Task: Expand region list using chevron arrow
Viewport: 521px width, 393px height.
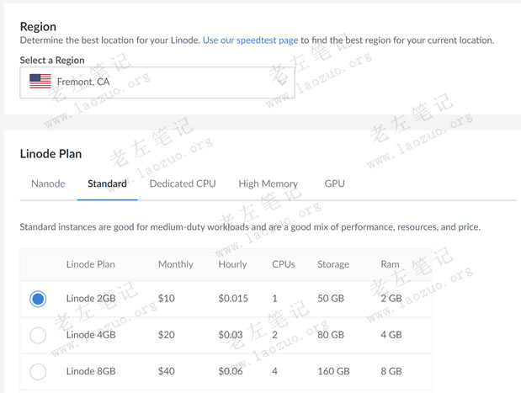Action: (281, 81)
